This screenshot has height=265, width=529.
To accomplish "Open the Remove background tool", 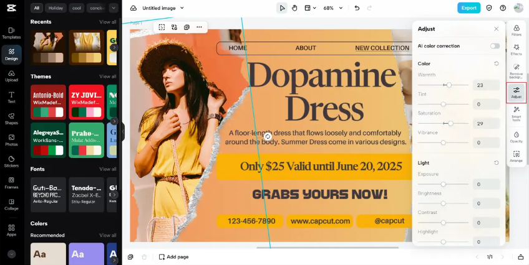I will pos(516,71).
